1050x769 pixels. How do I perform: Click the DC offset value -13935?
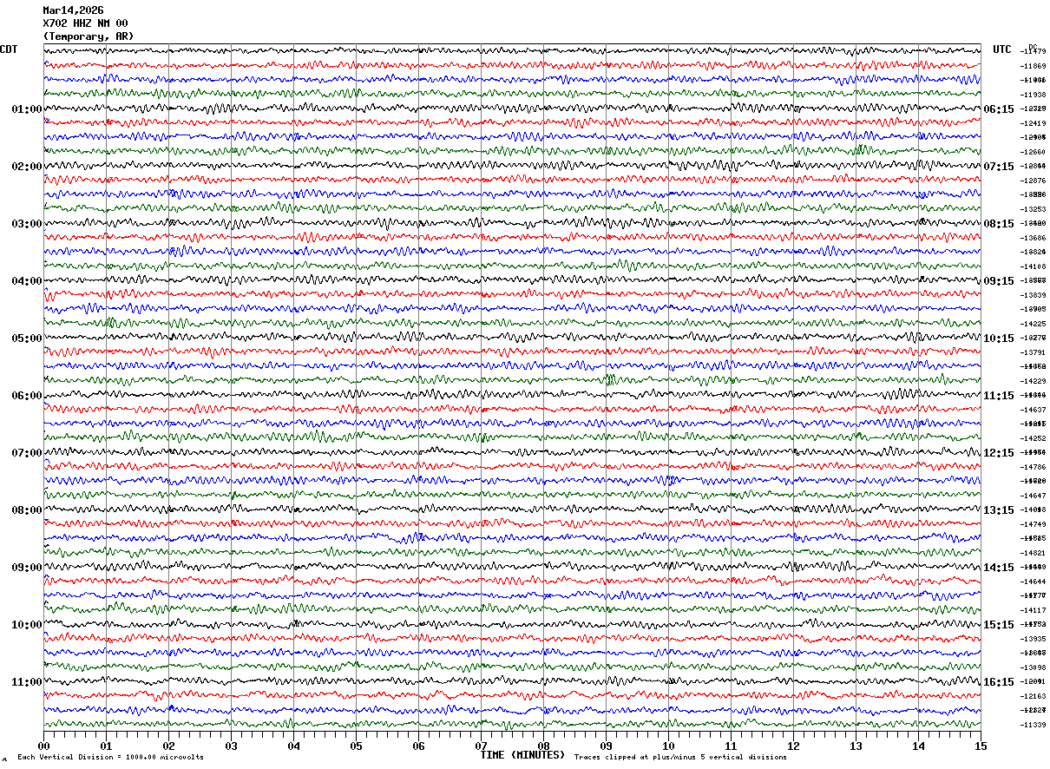(x=1033, y=639)
